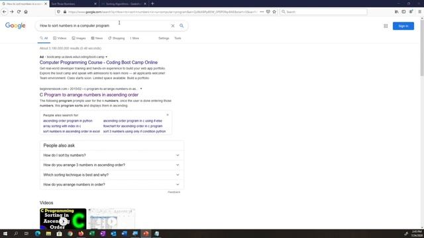
Task: Open Firefox hamburger menu
Action: point(419,12)
